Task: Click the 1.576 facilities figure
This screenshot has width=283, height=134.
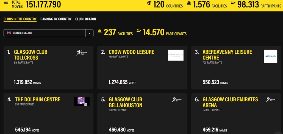Action: [x=202, y=4]
